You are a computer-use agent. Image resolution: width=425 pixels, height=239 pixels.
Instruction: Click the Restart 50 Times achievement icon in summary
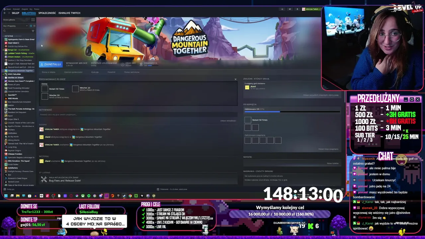click(x=45, y=89)
